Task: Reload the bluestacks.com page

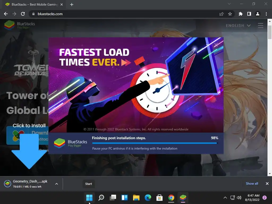Action: click(23, 14)
